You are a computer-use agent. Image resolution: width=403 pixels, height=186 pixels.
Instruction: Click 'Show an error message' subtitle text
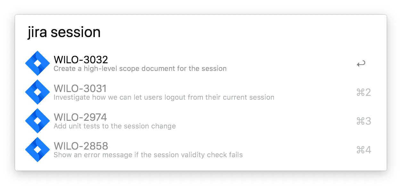[148, 155]
